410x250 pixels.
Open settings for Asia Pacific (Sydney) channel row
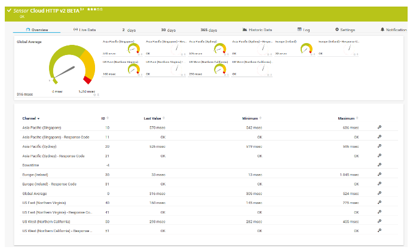click(x=380, y=146)
